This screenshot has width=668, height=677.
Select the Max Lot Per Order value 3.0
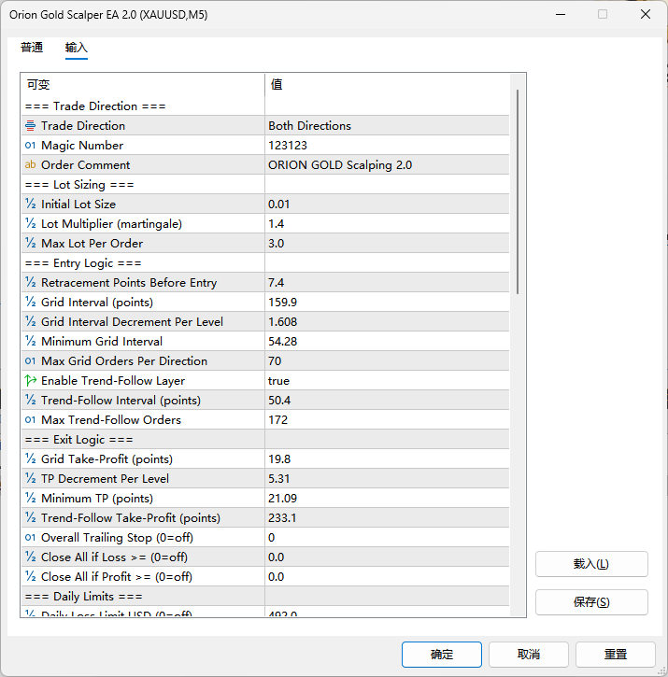pyautogui.click(x=387, y=244)
